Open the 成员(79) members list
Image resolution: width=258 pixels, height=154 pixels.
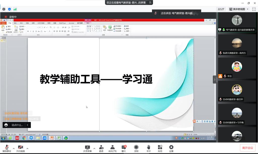(112, 148)
